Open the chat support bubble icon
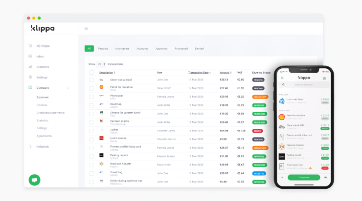This screenshot has height=201, width=362. pos(34,180)
